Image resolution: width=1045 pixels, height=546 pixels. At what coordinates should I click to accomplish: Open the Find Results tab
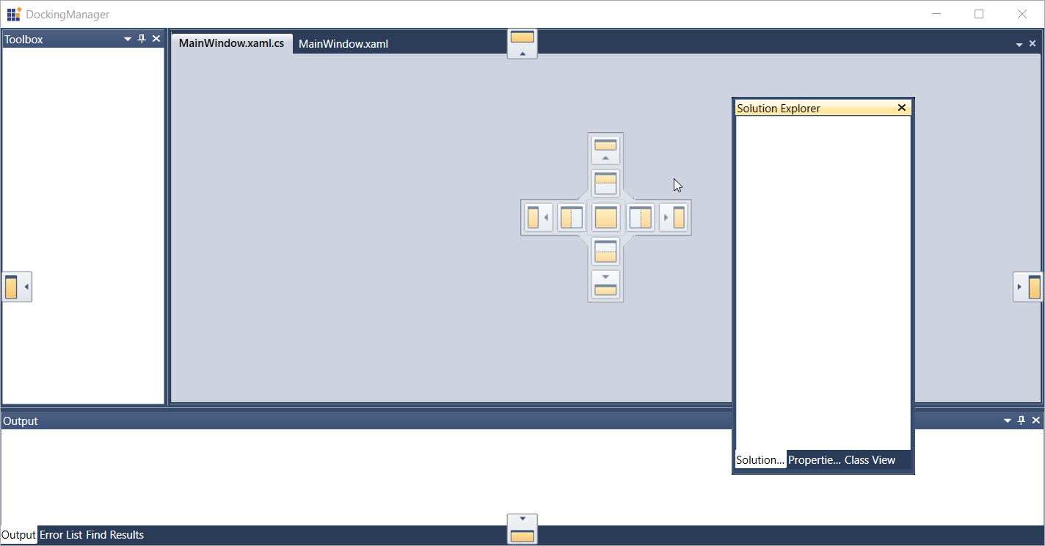(115, 535)
